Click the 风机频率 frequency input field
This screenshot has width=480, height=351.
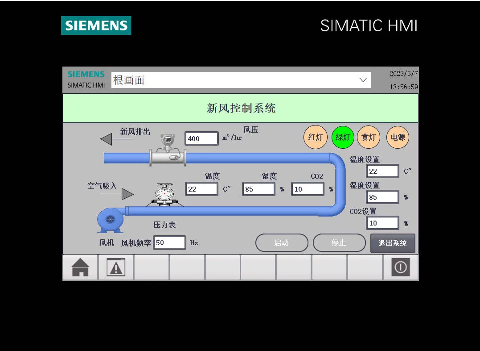click(x=169, y=242)
